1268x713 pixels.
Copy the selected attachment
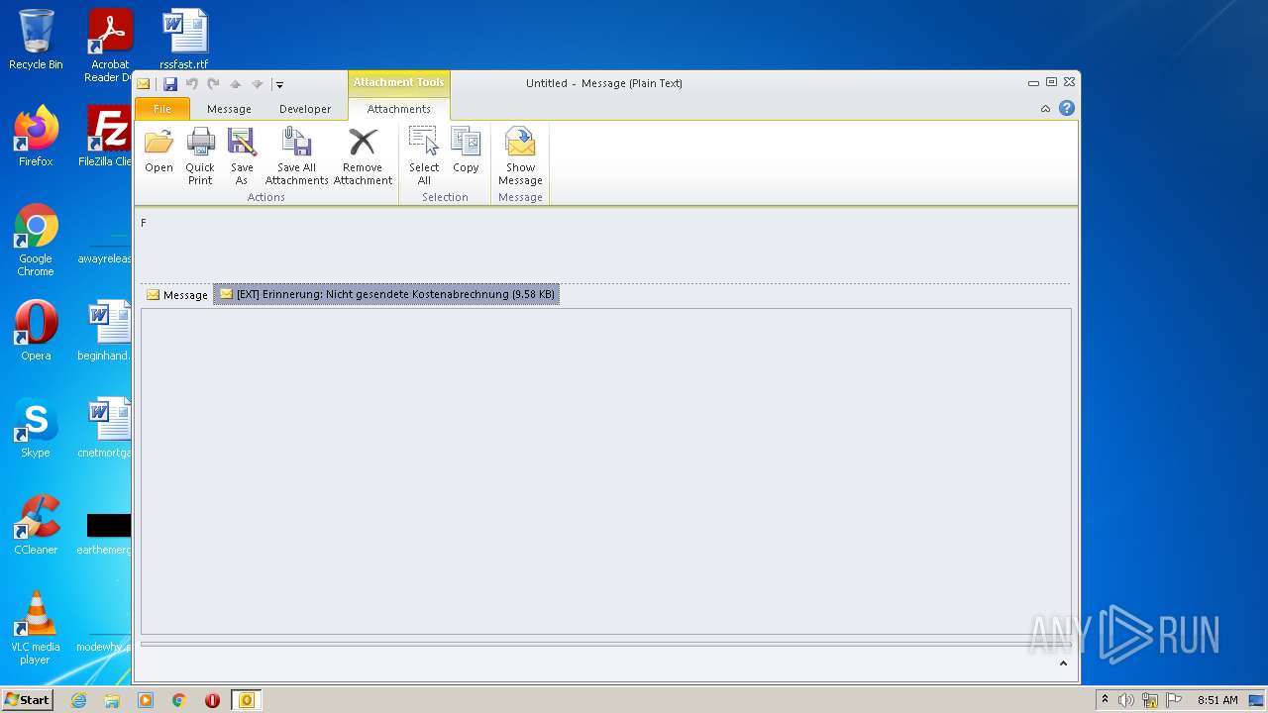(466, 152)
